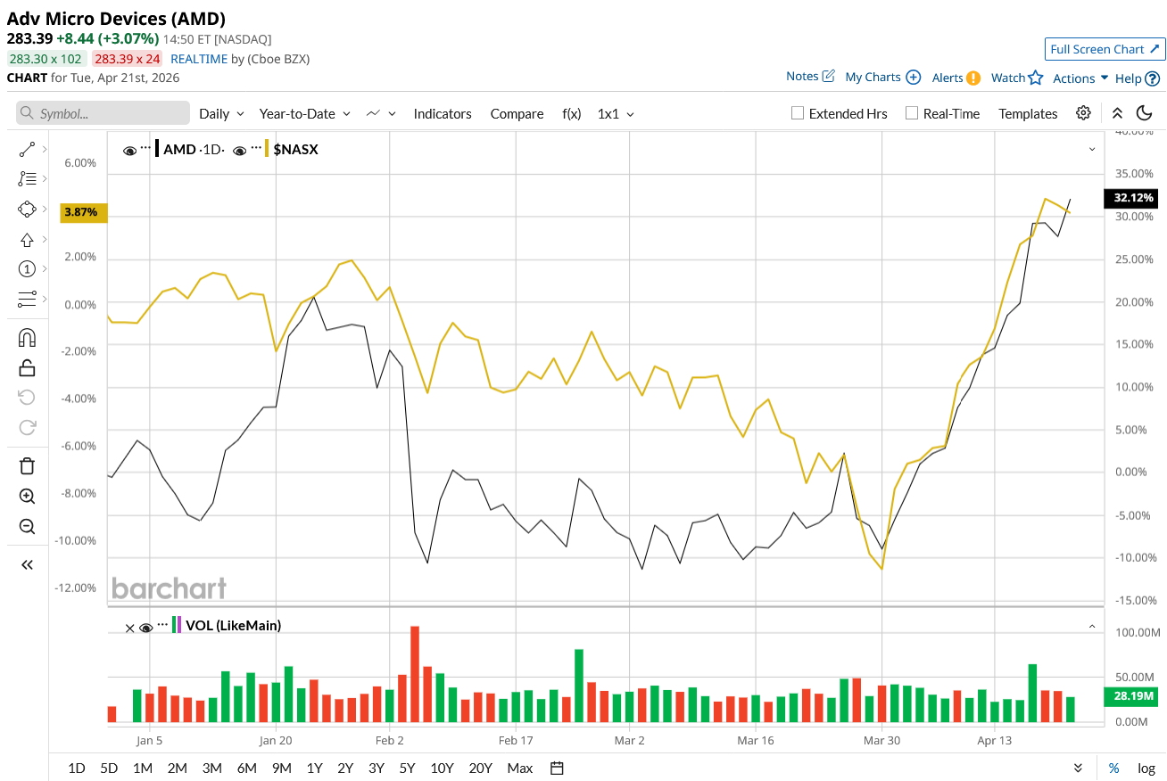Open the Indicators menu
1167x781 pixels.
443,113
